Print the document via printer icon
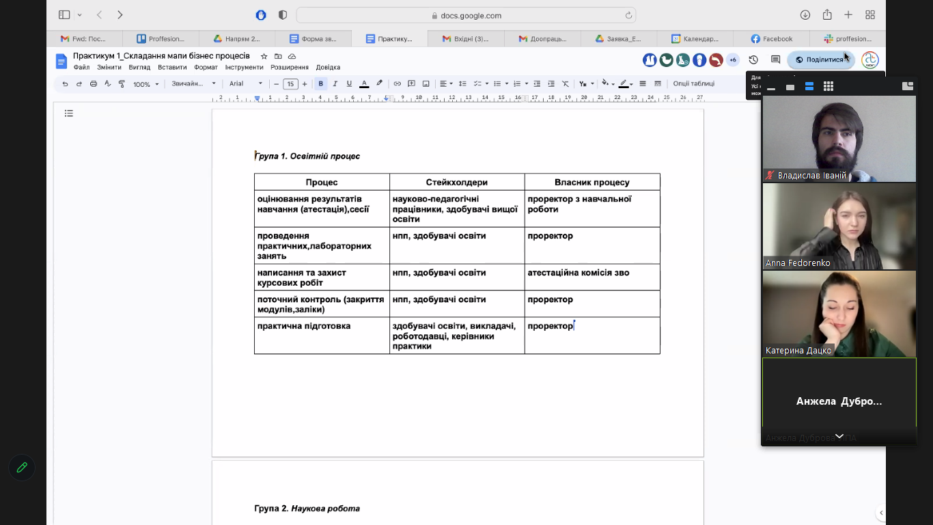 coord(94,84)
